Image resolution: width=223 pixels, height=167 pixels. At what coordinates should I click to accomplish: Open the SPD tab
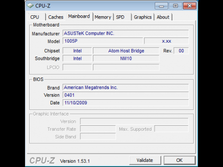[123, 17]
